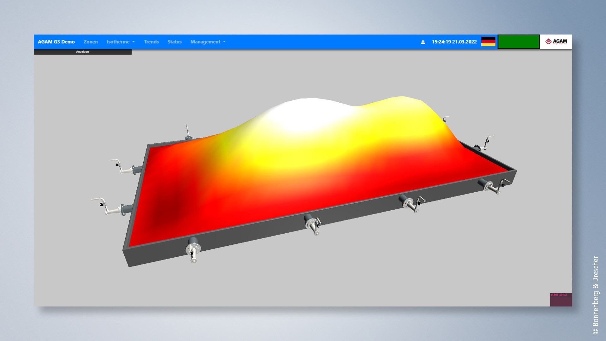The image size is (606, 341).
Task: Click the memory stats panel bottom right
Action: click(x=561, y=299)
